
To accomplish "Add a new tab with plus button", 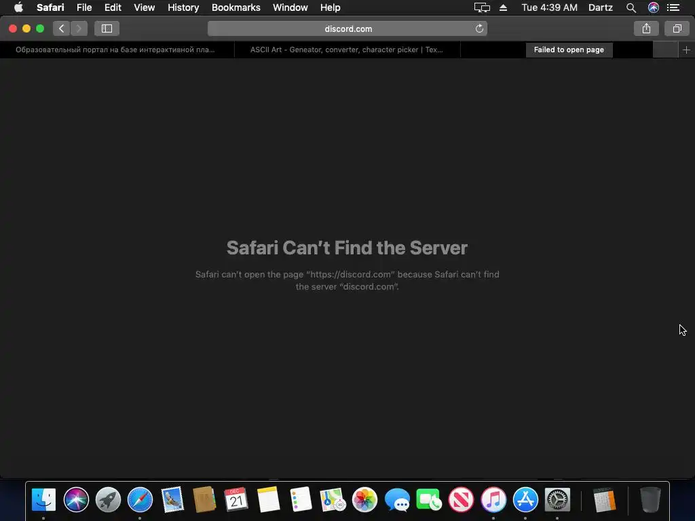I will click(686, 50).
